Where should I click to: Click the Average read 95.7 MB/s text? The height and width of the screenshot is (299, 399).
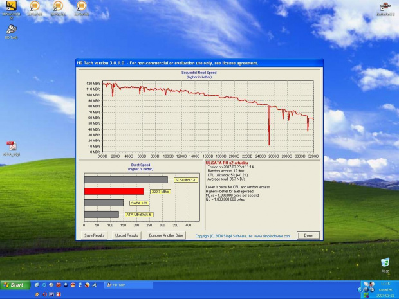227,179
